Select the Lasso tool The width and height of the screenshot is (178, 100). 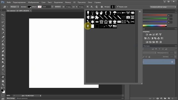pos(3,22)
